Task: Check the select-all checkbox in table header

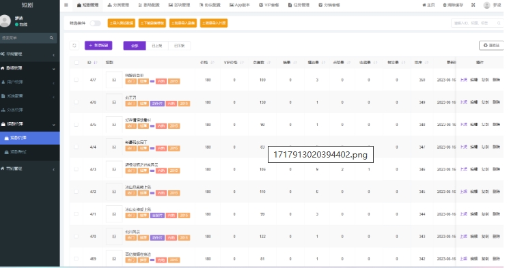Action: click(77, 63)
